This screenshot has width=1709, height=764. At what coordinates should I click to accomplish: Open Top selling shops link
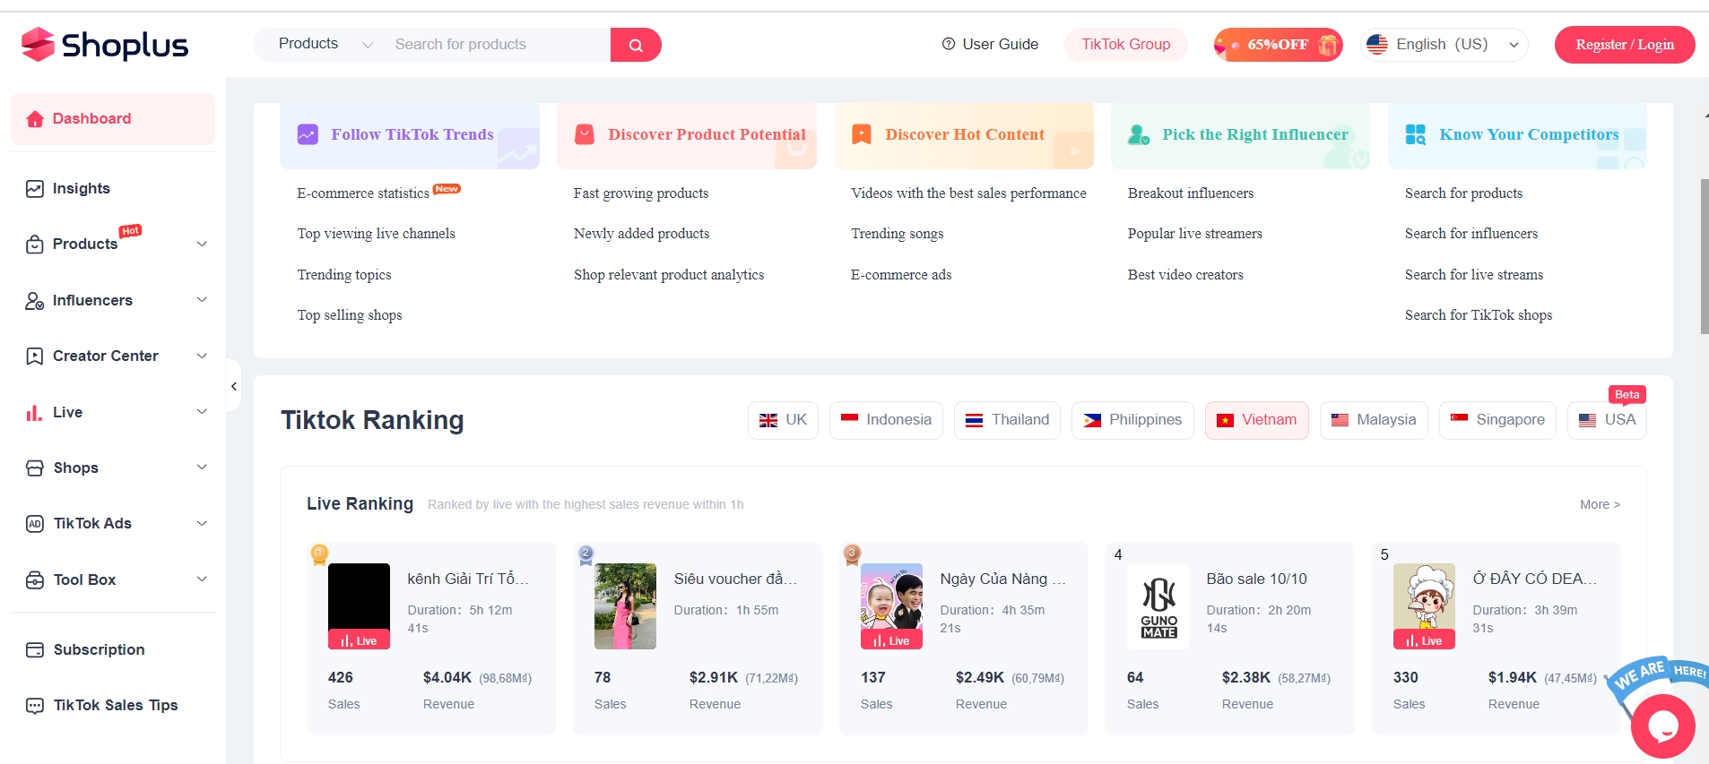pos(350,315)
